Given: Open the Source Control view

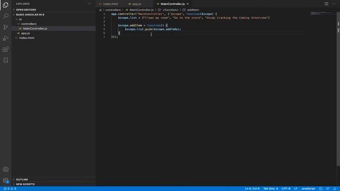Looking at the screenshot, I should 6,27.
